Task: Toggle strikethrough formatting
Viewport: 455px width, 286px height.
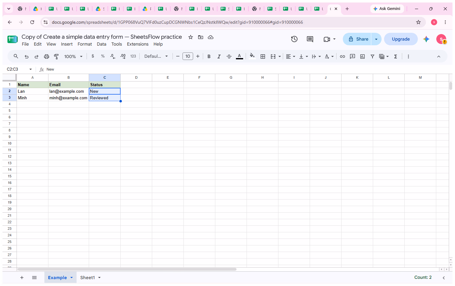Action: [229, 57]
